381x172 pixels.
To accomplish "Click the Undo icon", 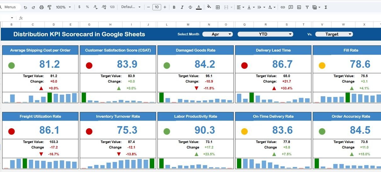I will click(25, 7).
